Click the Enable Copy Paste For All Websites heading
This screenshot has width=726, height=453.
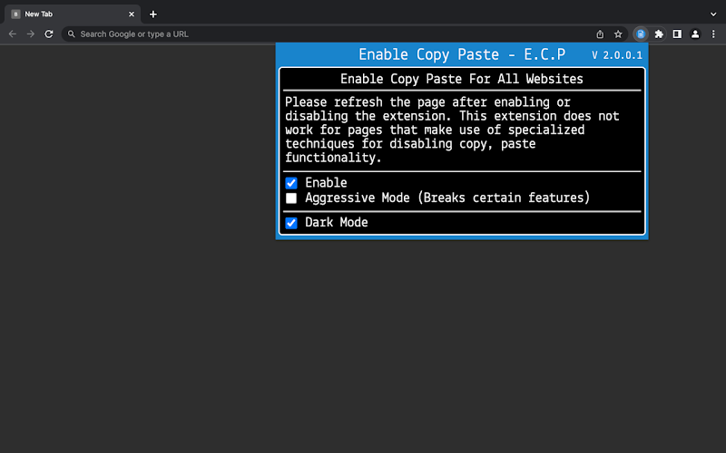point(462,79)
